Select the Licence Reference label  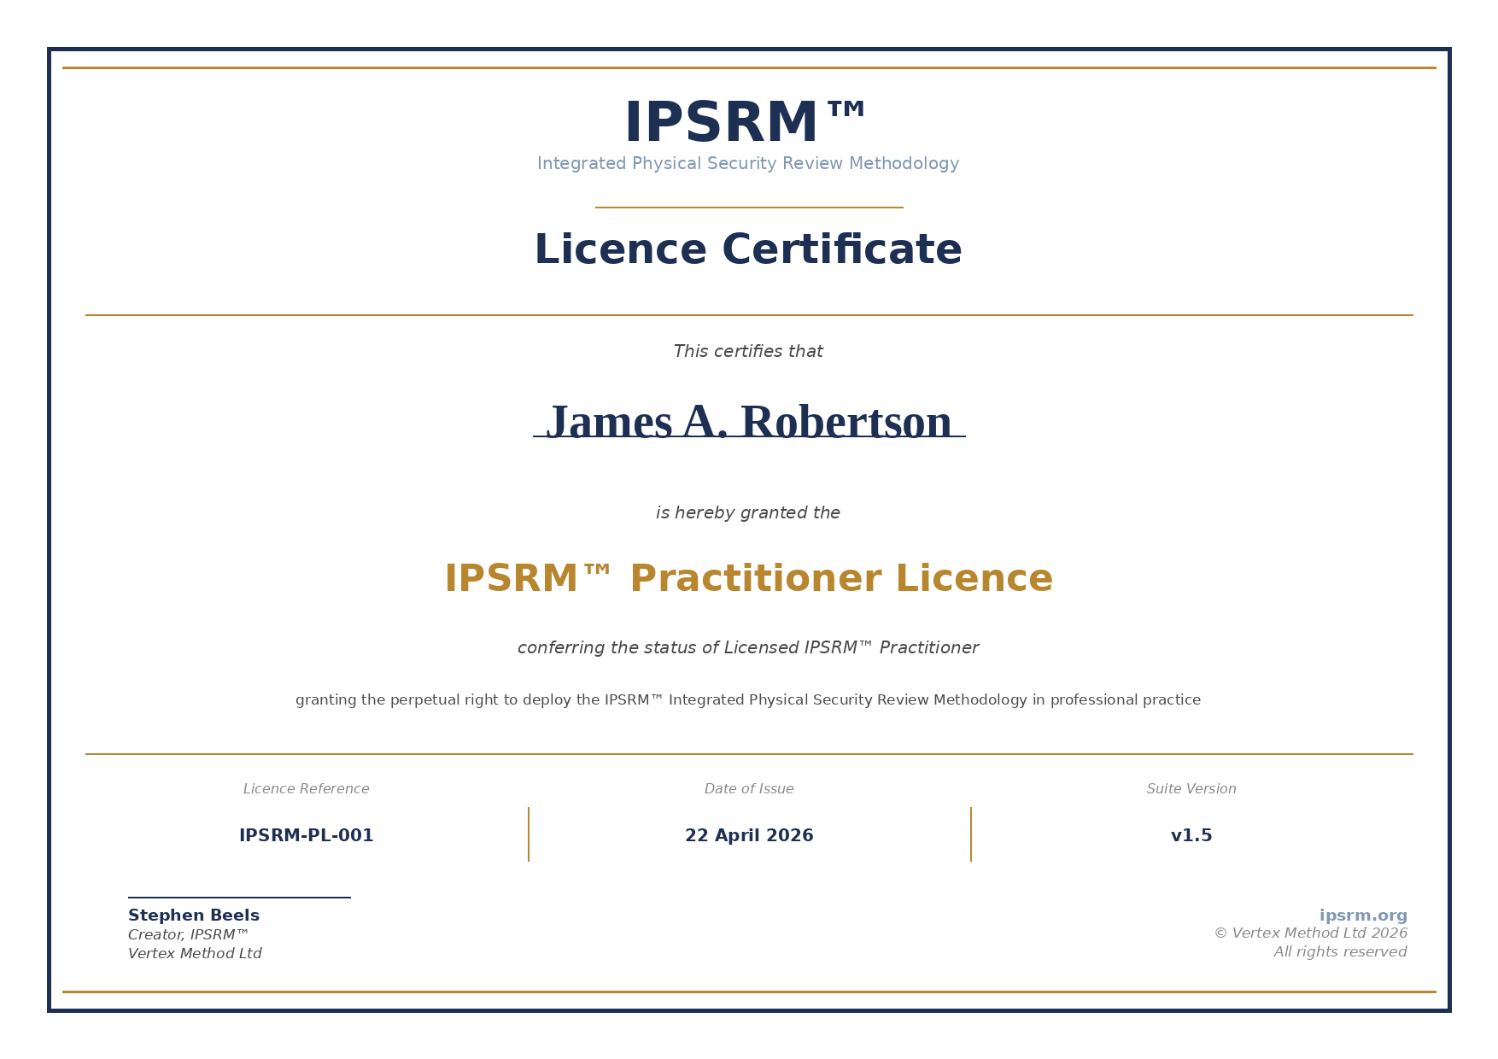pos(307,789)
